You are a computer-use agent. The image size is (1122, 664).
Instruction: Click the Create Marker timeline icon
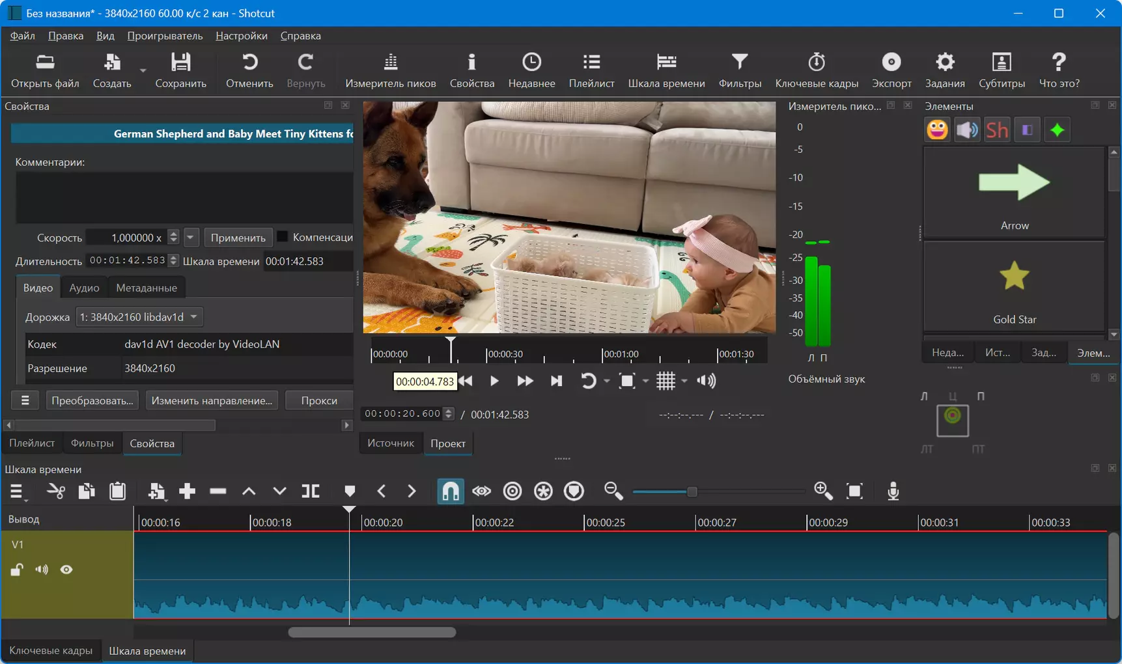pos(350,491)
